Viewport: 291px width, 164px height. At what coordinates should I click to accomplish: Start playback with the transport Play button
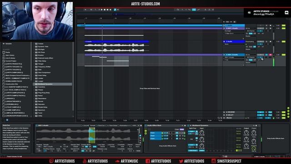[x=101, y=10]
